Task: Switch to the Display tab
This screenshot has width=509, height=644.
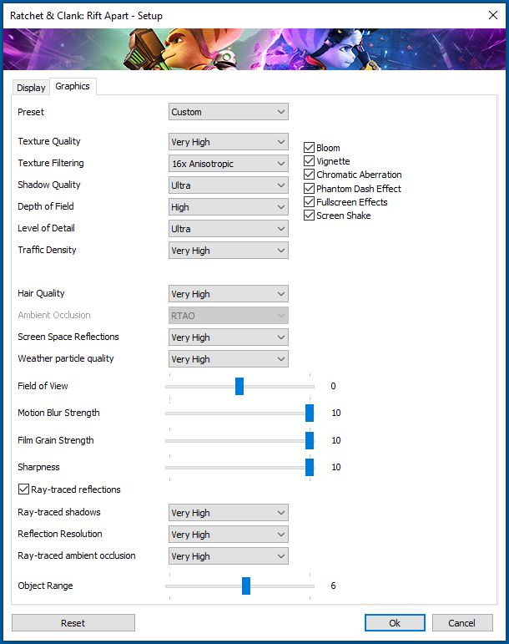Action: click(x=31, y=88)
